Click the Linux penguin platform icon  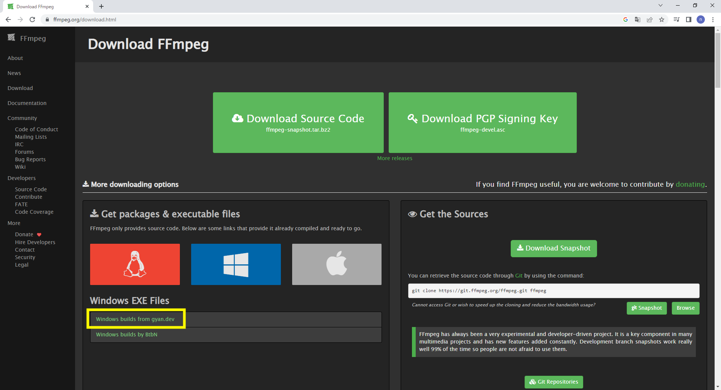click(135, 264)
